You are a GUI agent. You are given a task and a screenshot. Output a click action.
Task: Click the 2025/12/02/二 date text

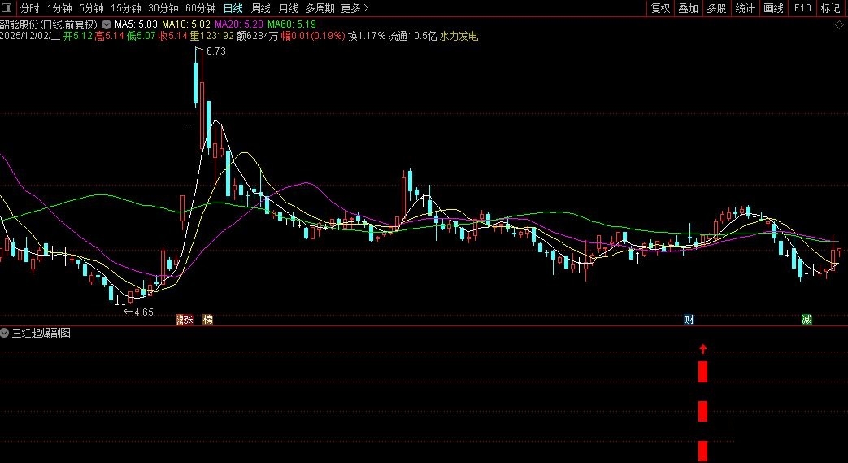pos(30,37)
